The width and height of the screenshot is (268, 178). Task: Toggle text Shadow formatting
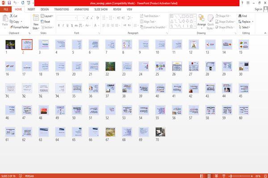(72, 25)
